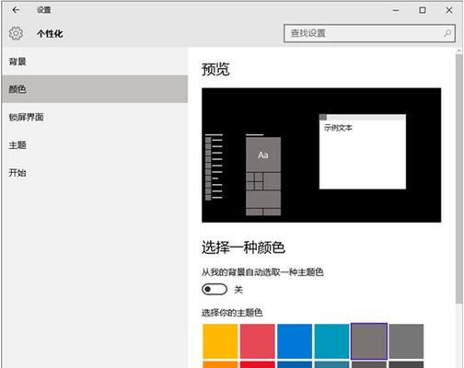Click the 选择一种颜色 heading

(243, 247)
